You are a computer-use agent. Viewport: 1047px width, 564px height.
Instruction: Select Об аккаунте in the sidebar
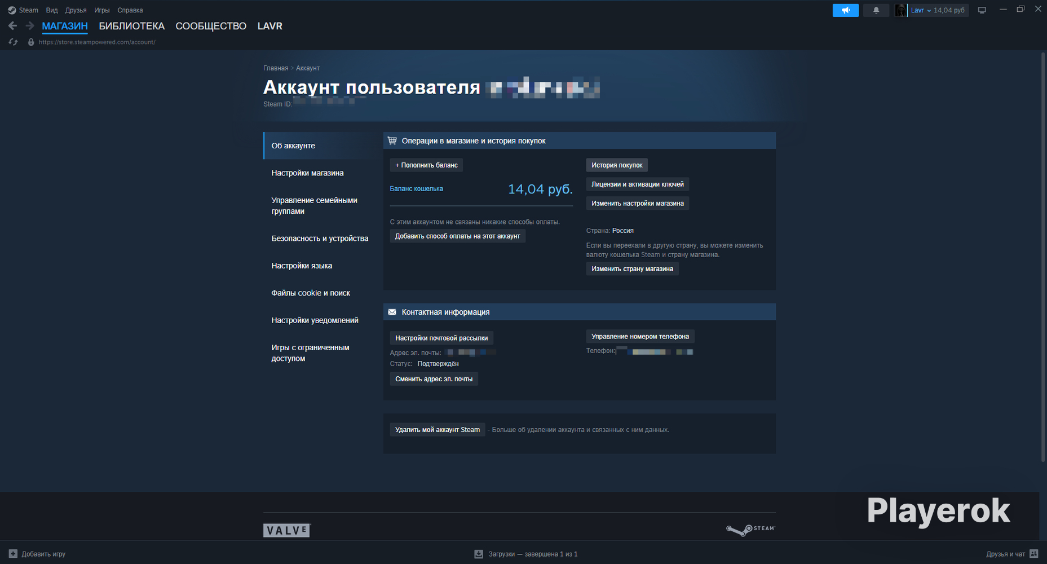320,146
